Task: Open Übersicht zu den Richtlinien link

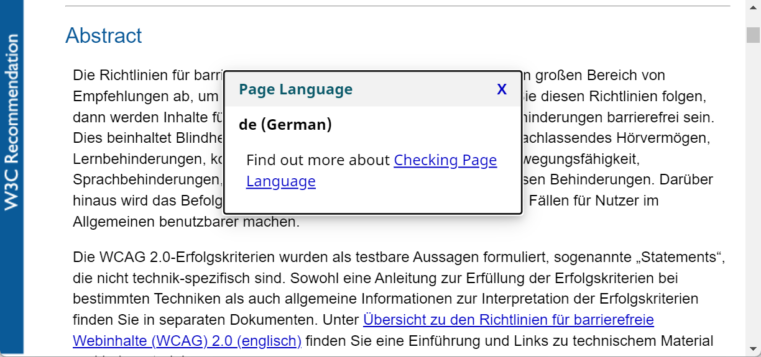Action: pyautogui.click(x=508, y=320)
